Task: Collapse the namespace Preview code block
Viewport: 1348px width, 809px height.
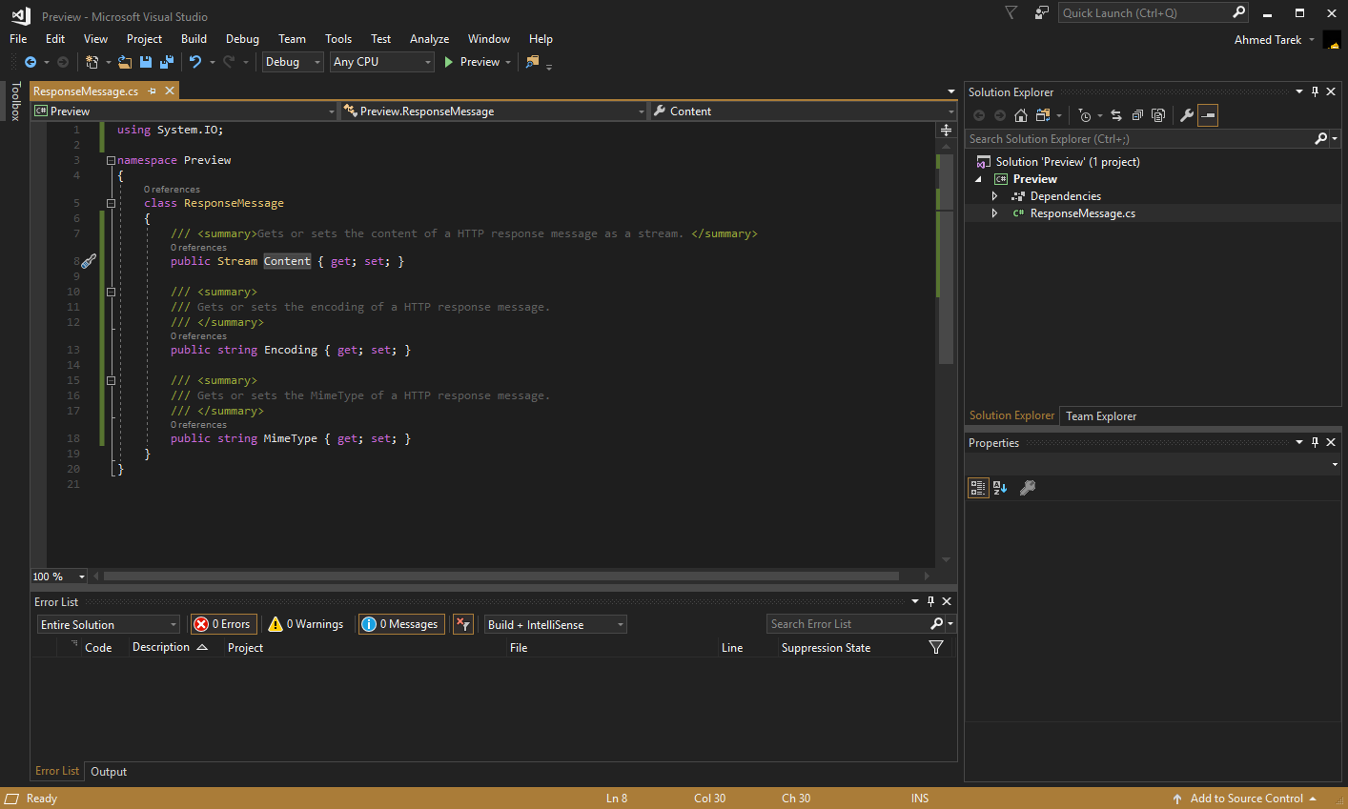Action: pyautogui.click(x=111, y=161)
